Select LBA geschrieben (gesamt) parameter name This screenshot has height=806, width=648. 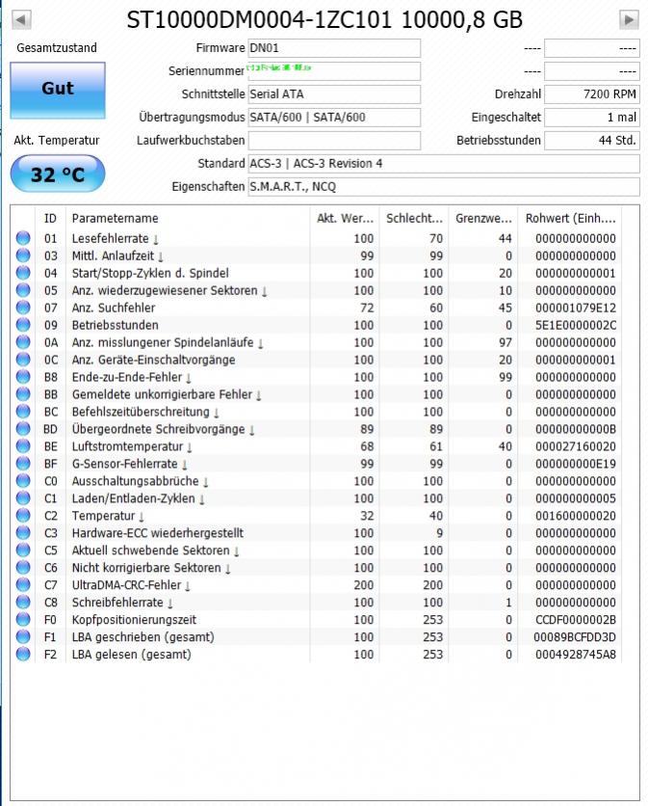click(143, 637)
